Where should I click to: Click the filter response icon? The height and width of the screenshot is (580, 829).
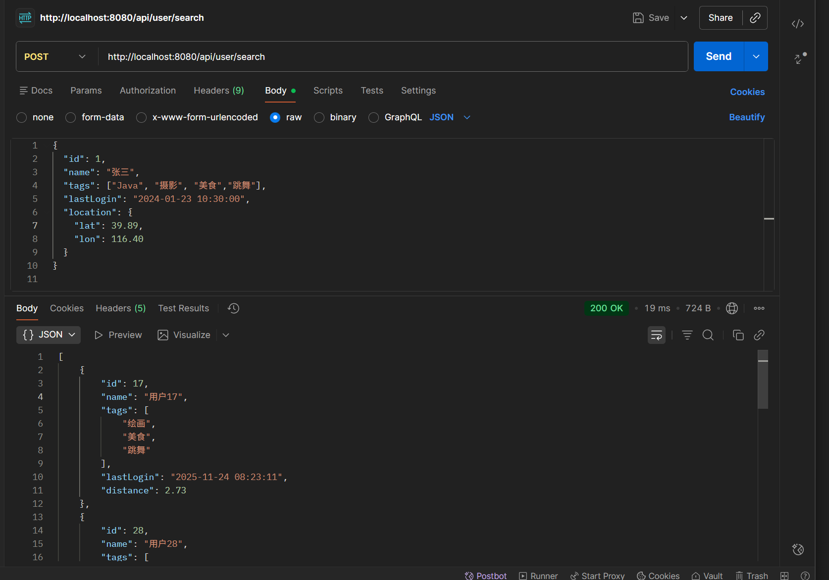(687, 335)
